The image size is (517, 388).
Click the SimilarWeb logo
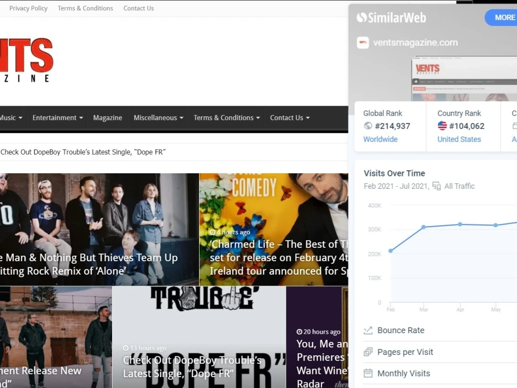pyautogui.click(x=391, y=18)
